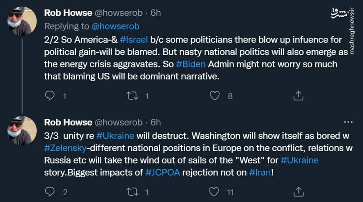This screenshot has height=202, width=363.
Task: Reply to the 3/3 tweet
Action: 50,192
